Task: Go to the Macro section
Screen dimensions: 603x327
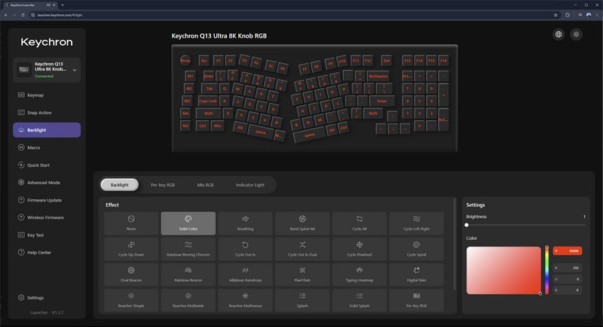Action: point(47,147)
